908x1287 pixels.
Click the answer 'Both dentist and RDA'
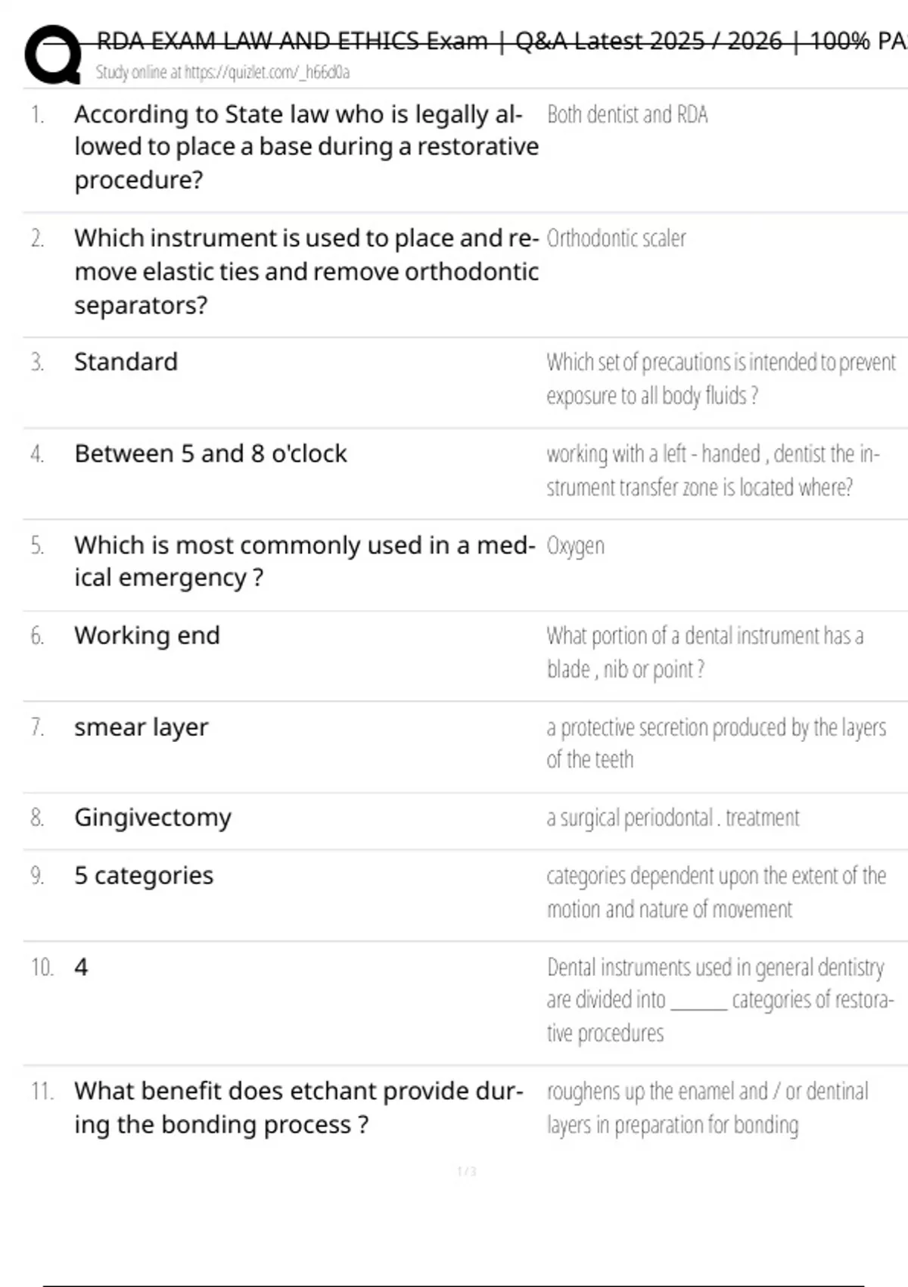[x=627, y=115]
